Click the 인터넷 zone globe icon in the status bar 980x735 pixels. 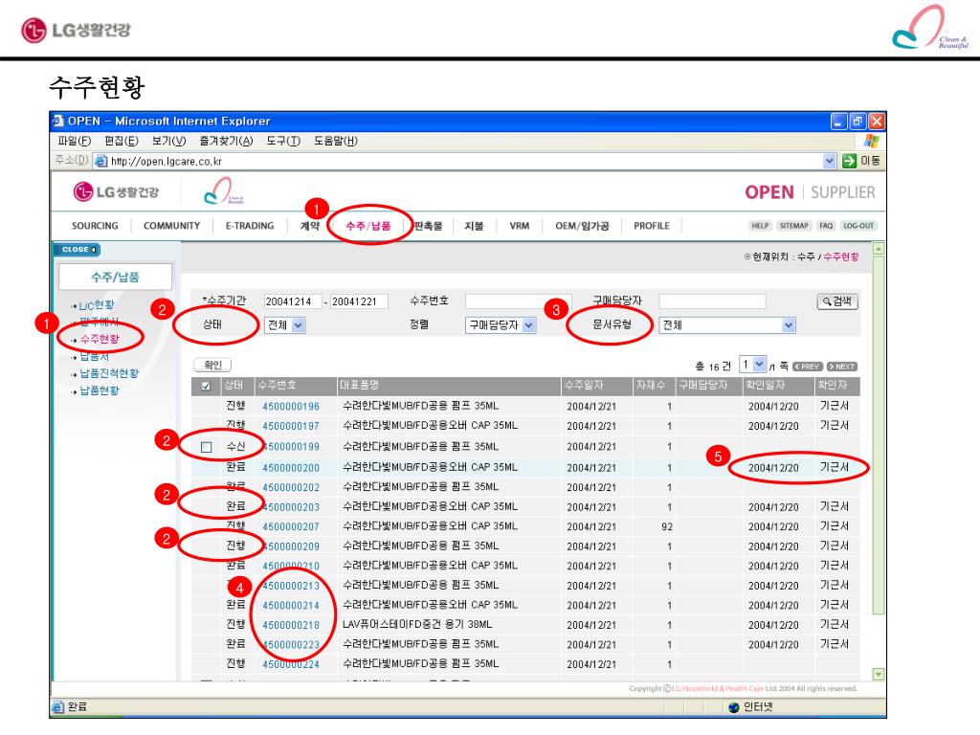pyautogui.click(x=734, y=707)
